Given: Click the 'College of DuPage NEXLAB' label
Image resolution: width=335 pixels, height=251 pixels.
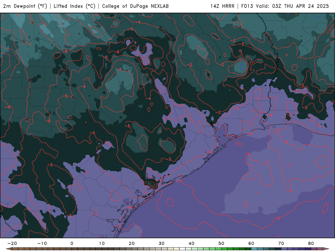Looking at the screenshot, I should [135, 6].
